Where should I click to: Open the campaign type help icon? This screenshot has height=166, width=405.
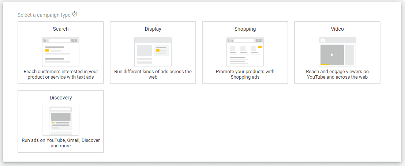pos(75,14)
